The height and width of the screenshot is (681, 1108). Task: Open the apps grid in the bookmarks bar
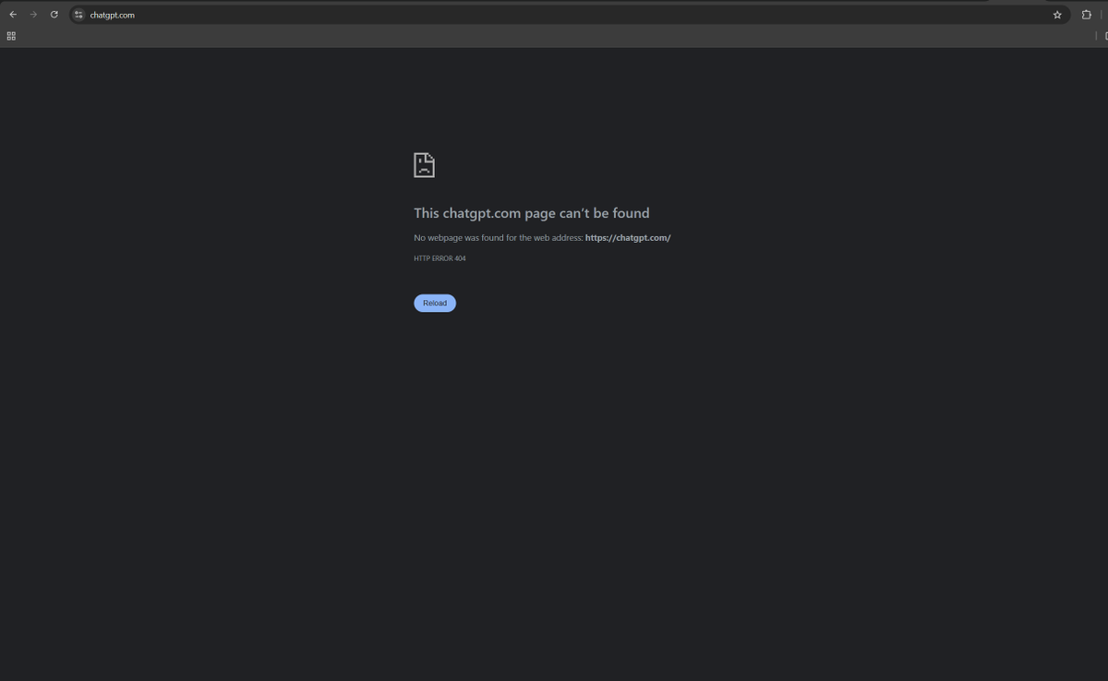[11, 36]
